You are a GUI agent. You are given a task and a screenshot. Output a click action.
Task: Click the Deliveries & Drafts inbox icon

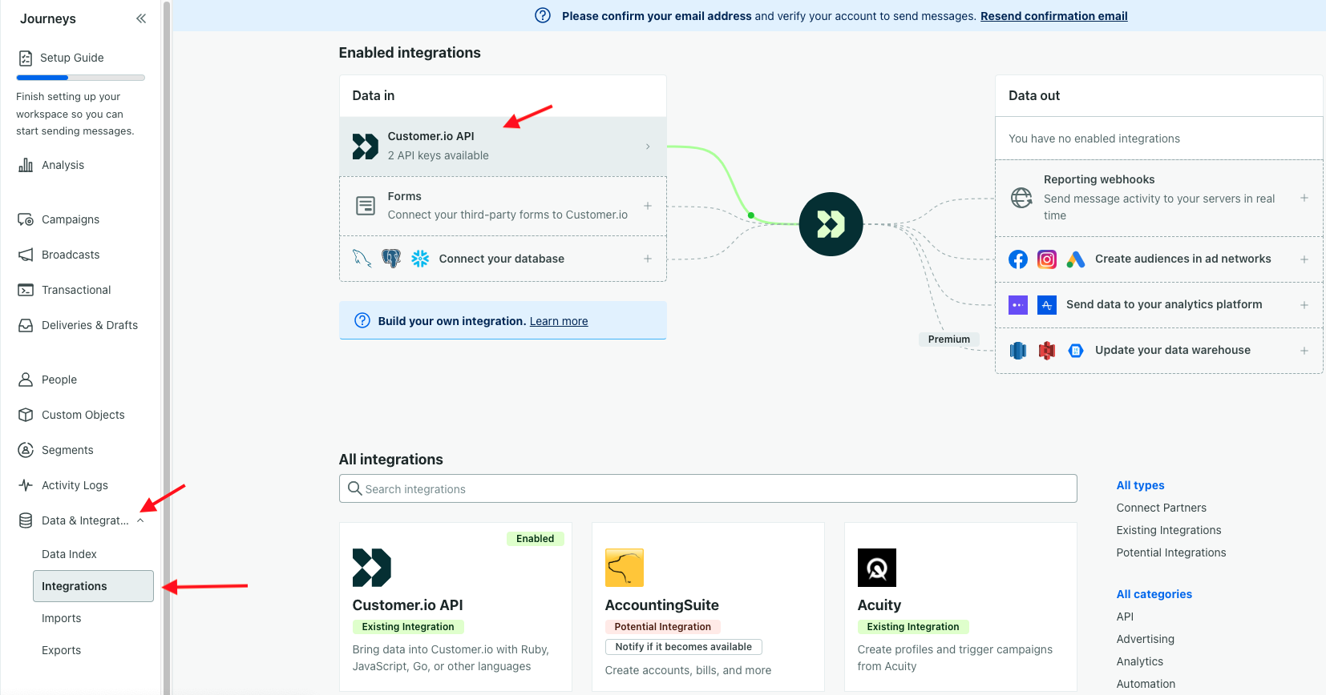click(26, 325)
